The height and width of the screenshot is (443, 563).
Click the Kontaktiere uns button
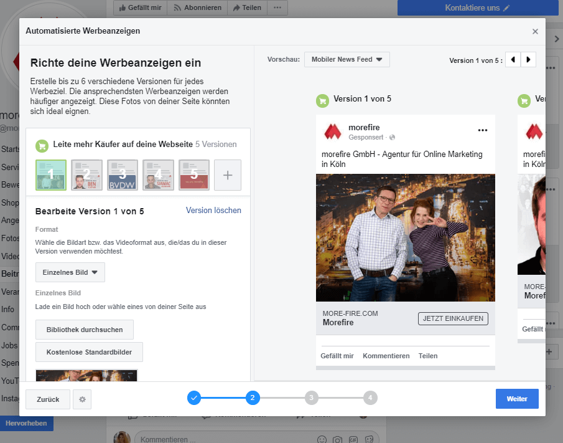[x=478, y=7]
